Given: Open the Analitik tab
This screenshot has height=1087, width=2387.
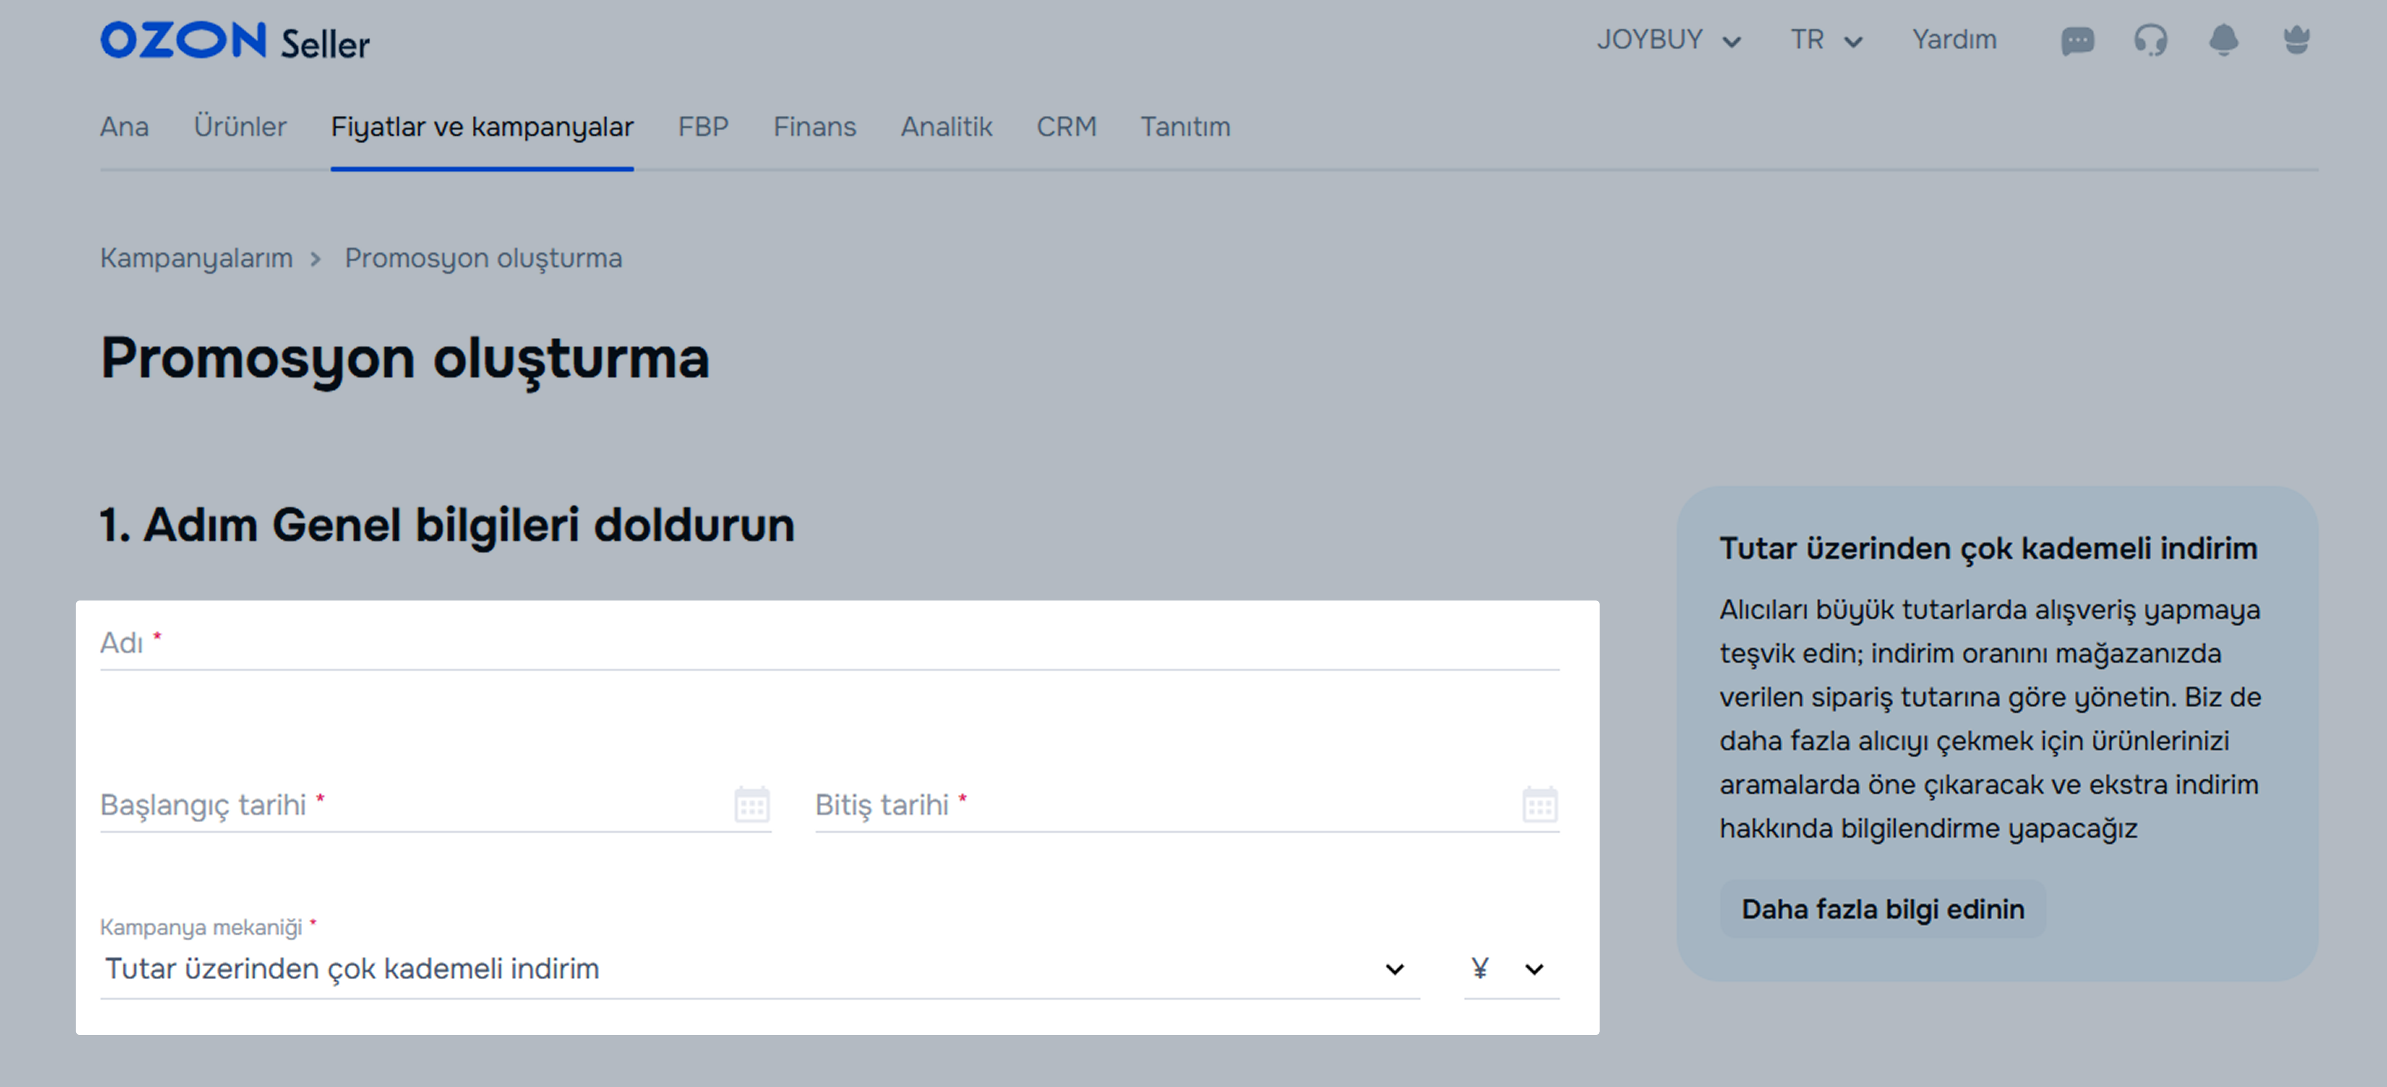Looking at the screenshot, I should 945,127.
